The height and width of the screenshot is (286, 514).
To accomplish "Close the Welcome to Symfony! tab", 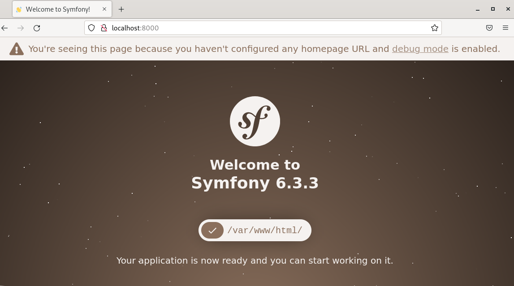I will (x=104, y=9).
